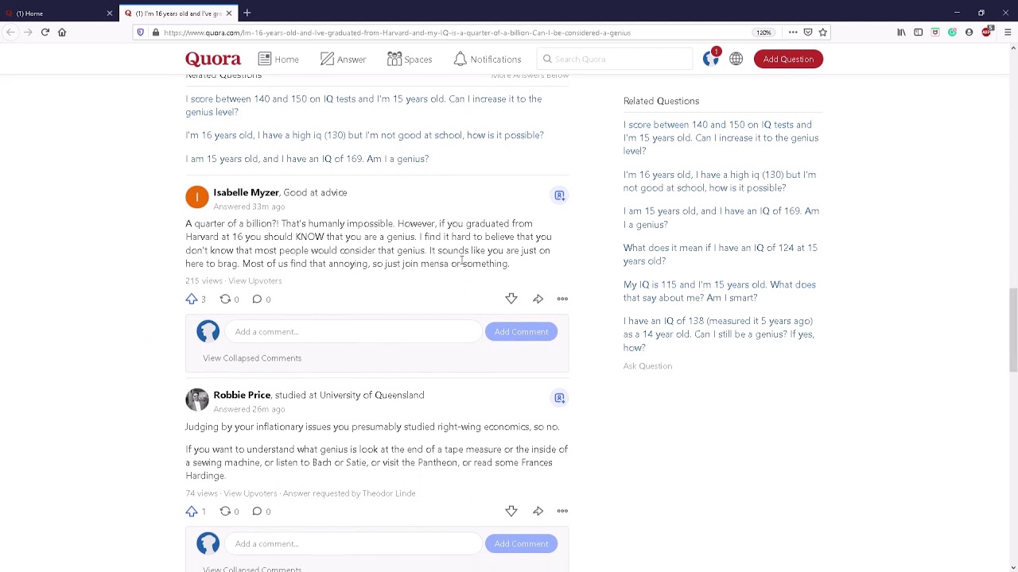Go to the Answer section
The image size is (1018, 572).
343,59
